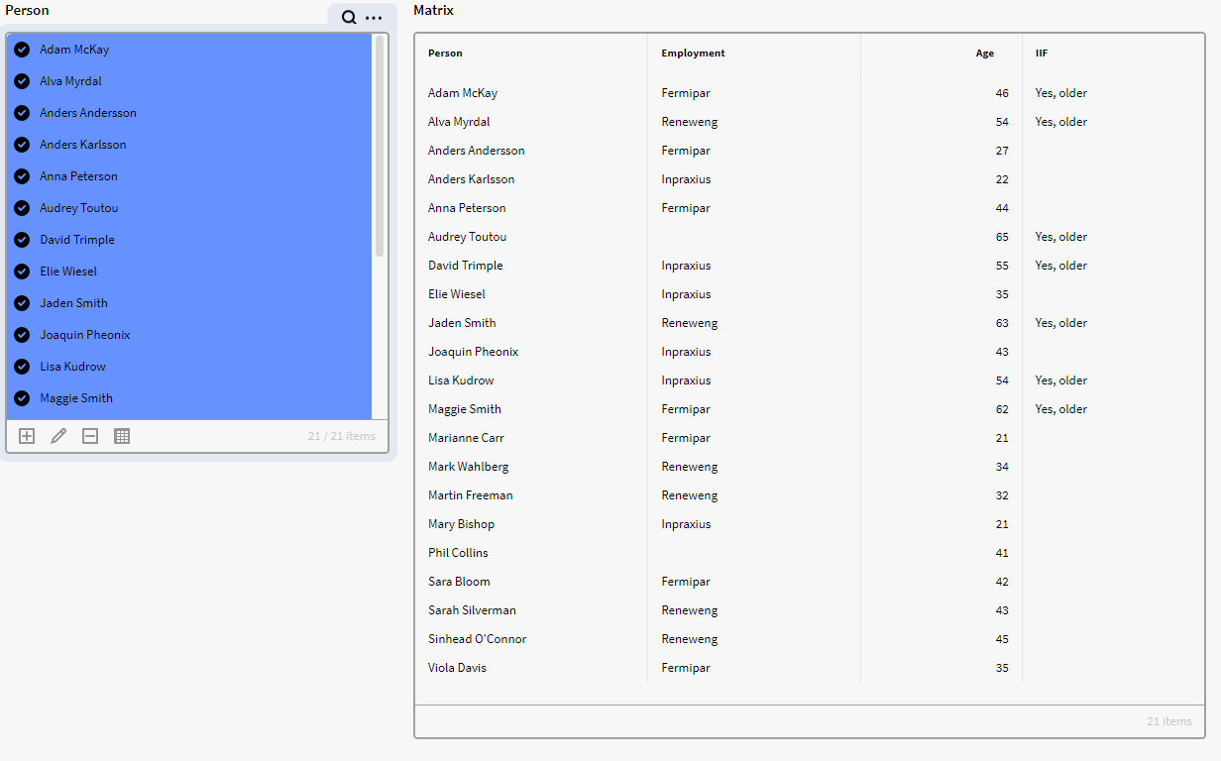Click the remove item minus icon
The image size is (1221, 761).
click(x=90, y=436)
